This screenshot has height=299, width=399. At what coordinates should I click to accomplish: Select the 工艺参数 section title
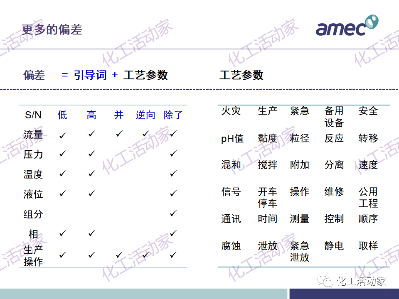tap(242, 76)
